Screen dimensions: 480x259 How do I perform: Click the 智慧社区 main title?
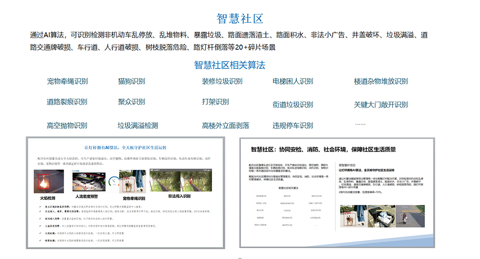point(240,19)
